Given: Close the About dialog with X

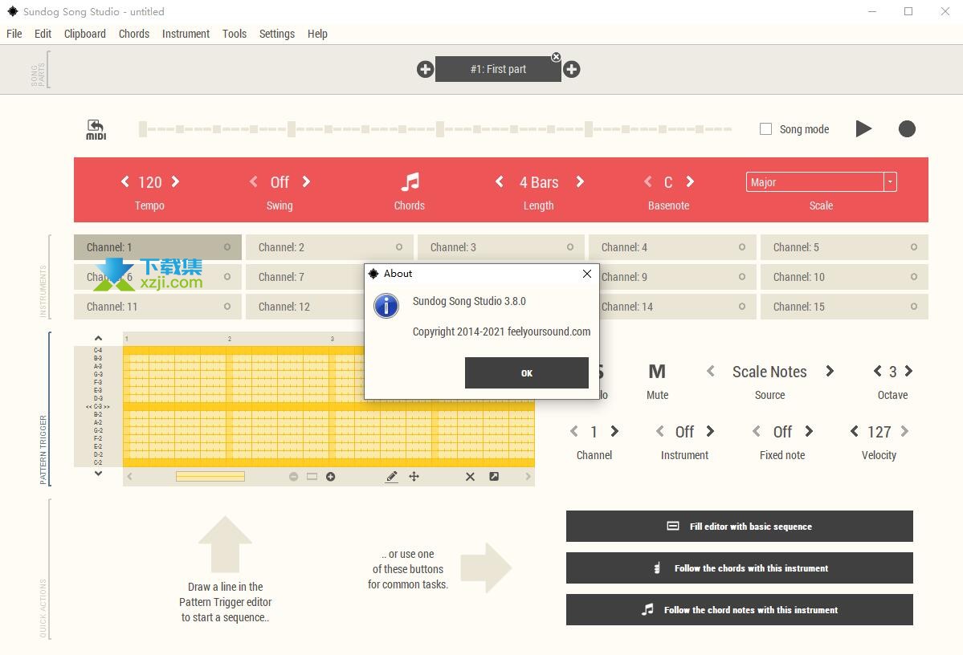Looking at the screenshot, I should click(x=587, y=274).
